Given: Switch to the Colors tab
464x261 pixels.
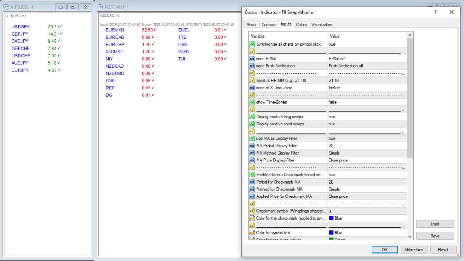Looking at the screenshot, I should (x=301, y=24).
